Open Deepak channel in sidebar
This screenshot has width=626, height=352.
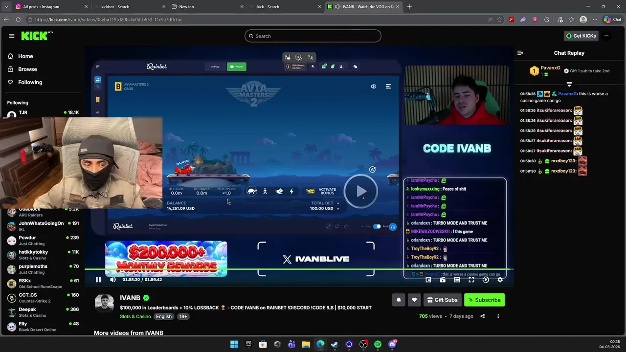(x=43, y=312)
